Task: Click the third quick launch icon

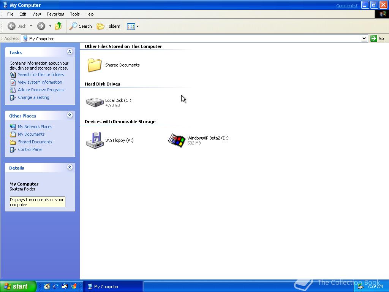Action: [x=65, y=286]
